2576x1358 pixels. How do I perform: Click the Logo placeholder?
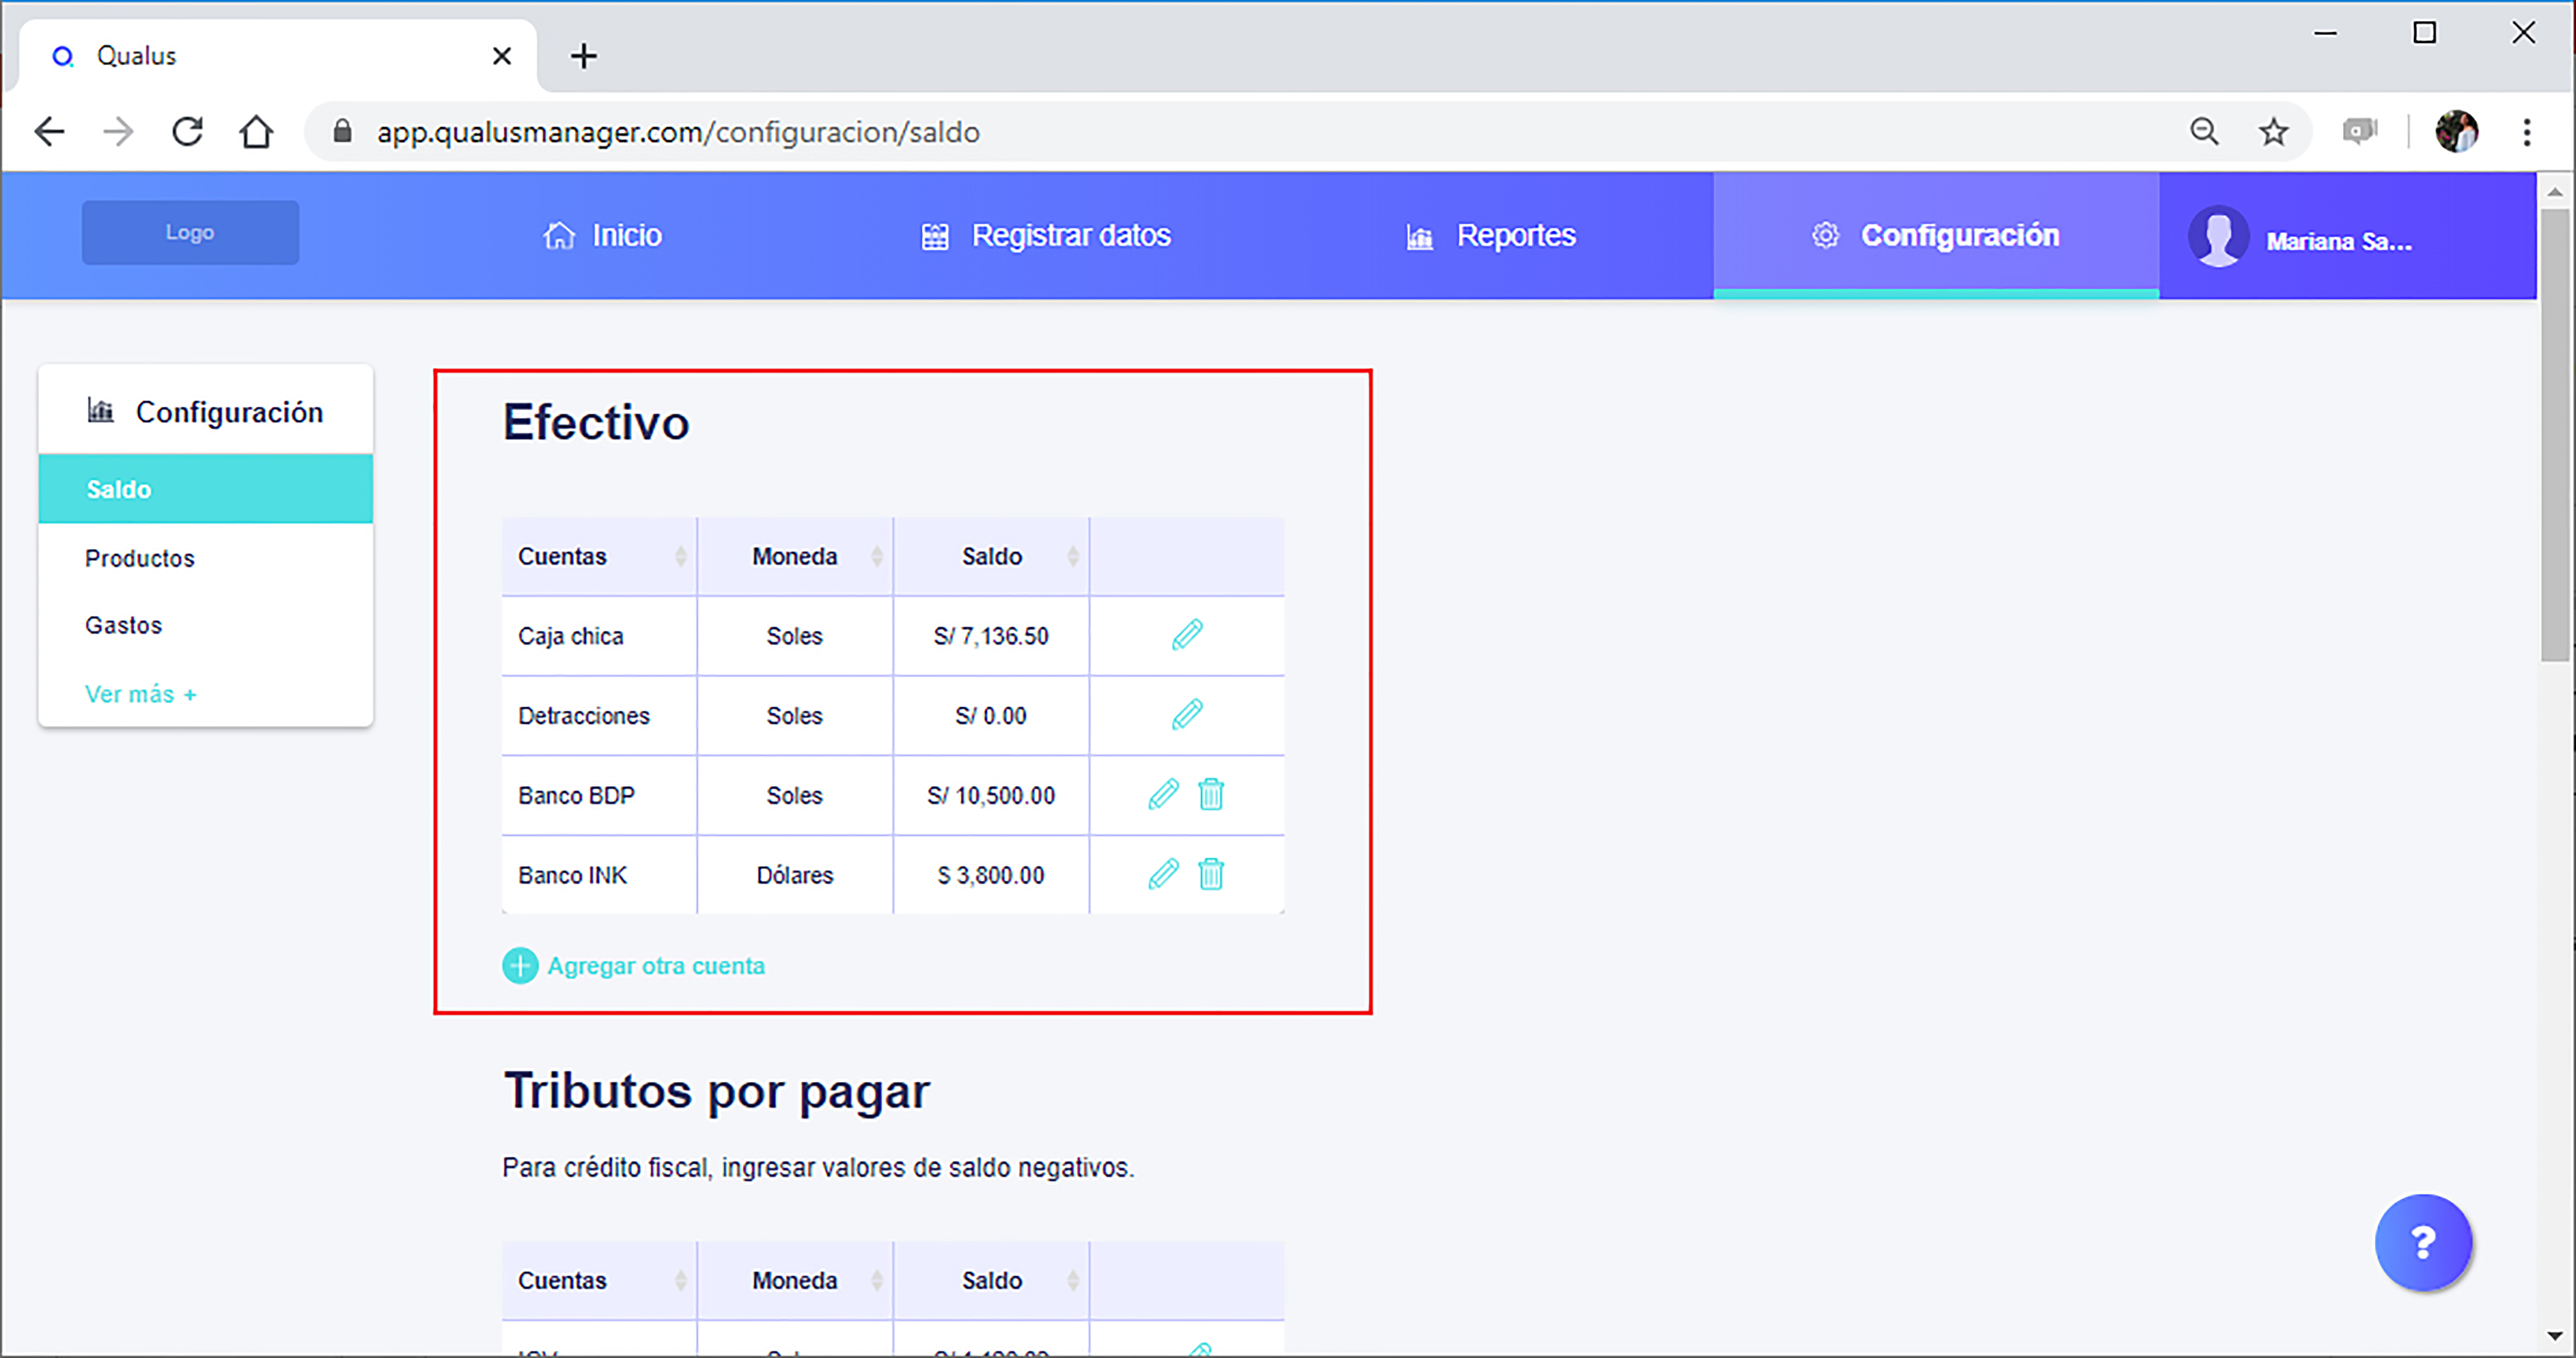(190, 232)
